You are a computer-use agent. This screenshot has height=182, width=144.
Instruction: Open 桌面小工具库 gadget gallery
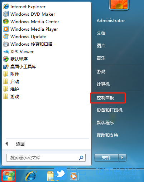click(20, 66)
